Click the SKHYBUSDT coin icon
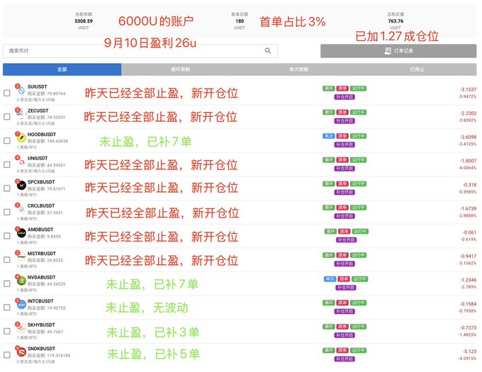The height and width of the screenshot is (372, 482). (x=21, y=328)
